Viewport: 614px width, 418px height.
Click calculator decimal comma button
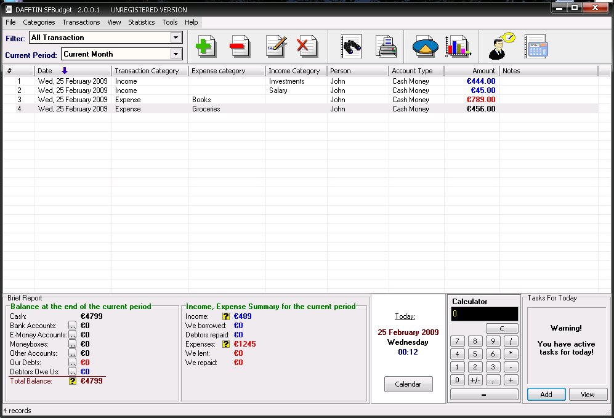click(x=493, y=380)
